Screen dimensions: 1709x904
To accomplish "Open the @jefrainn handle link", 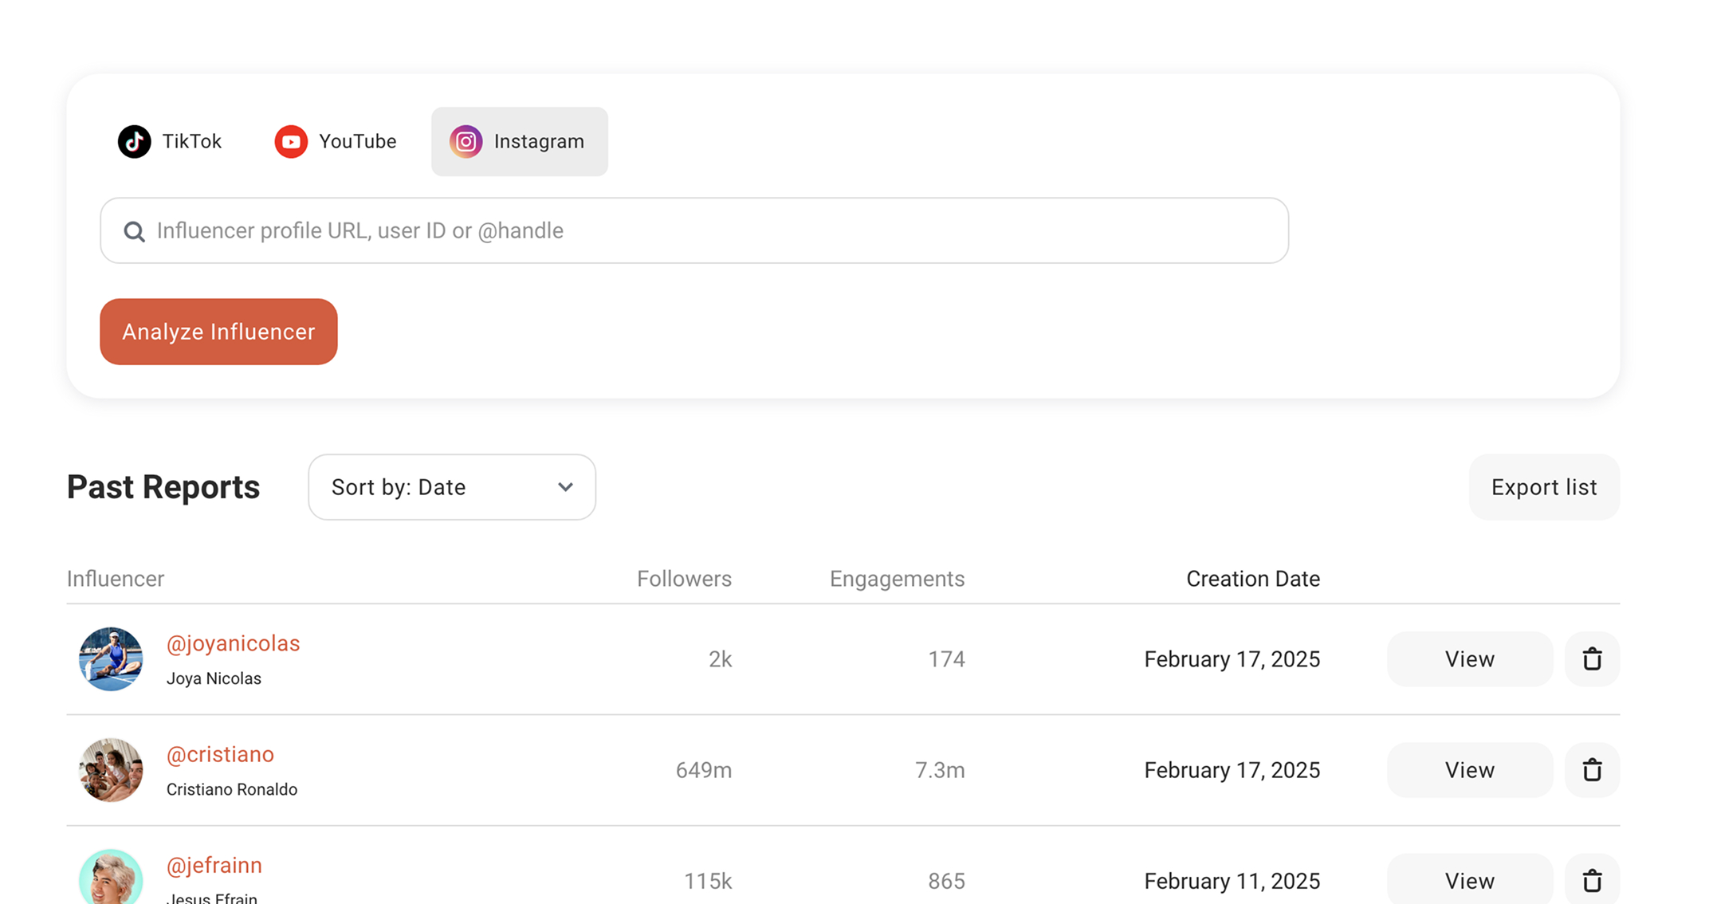I will click(x=214, y=865).
